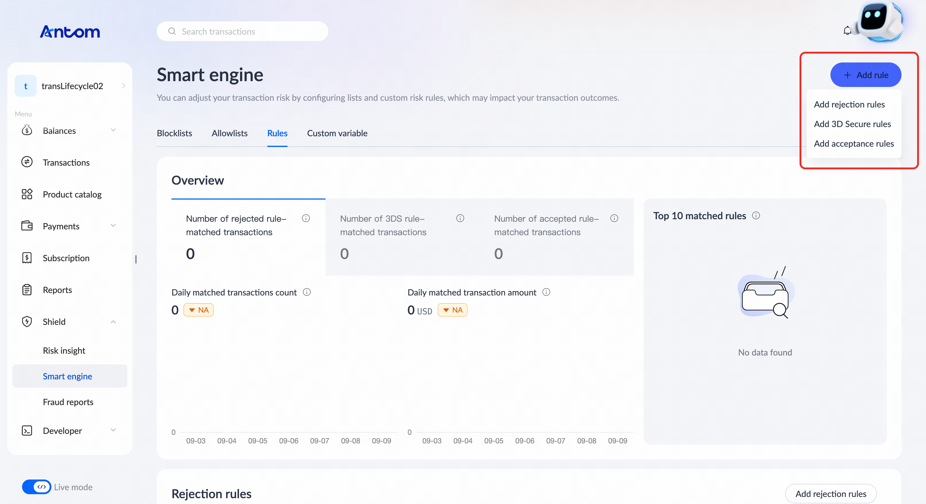Click the Rejection rules section heading
The height and width of the screenshot is (504, 926).
211,494
